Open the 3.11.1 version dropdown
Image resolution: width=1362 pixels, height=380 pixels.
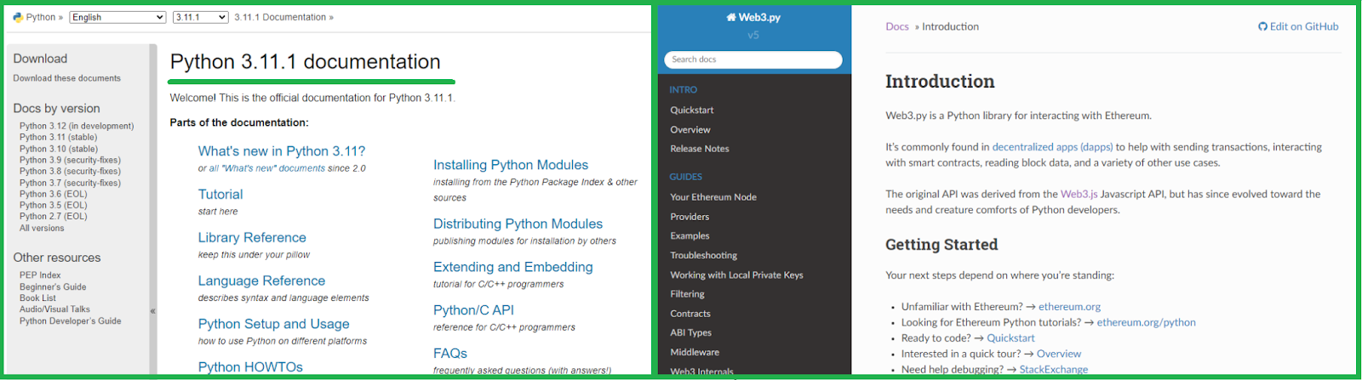tap(200, 17)
